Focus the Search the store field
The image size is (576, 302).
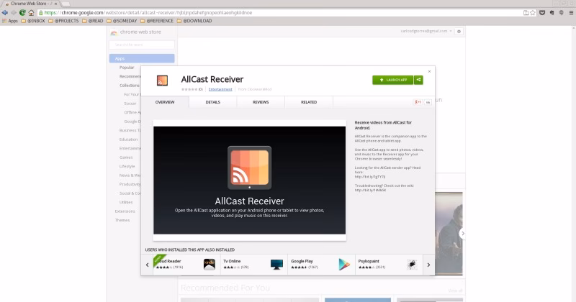(x=142, y=45)
